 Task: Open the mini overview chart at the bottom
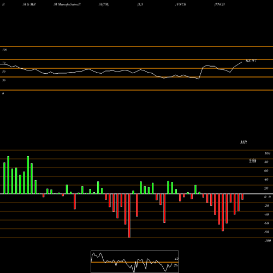135,262
